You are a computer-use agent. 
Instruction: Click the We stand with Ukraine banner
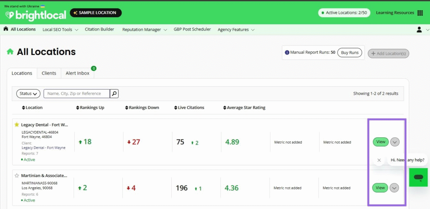(25, 6)
